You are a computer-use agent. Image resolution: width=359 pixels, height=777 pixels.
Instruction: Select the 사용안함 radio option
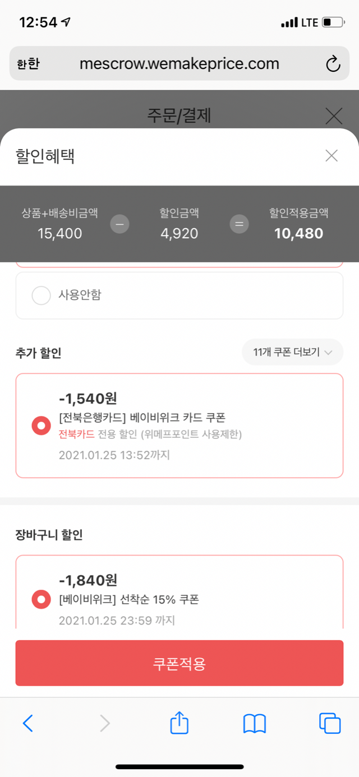click(42, 295)
